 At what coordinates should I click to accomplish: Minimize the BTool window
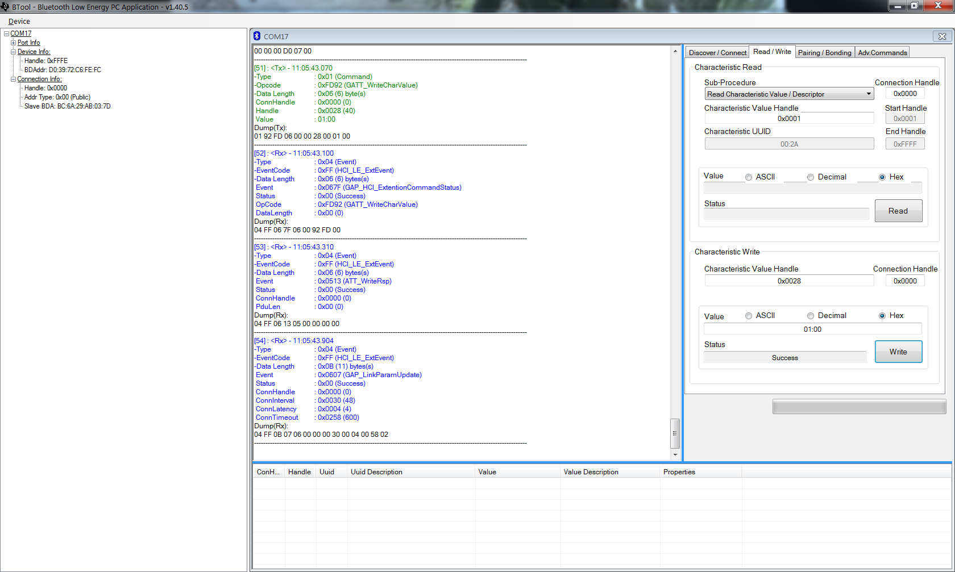pyautogui.click(x=898, y=6)
